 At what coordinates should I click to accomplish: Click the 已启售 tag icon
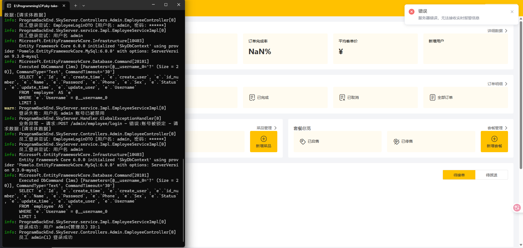pyautogui.click(x=302, y=142)
